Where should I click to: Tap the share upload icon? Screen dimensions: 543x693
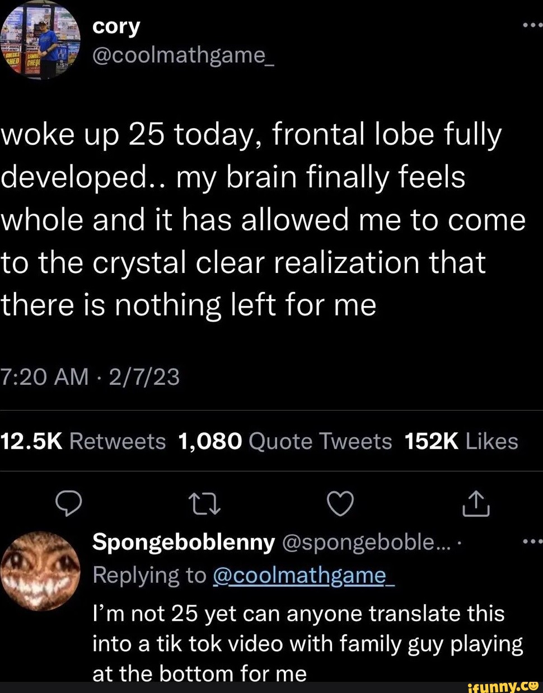pyautogui.click(x=476, y=503)
